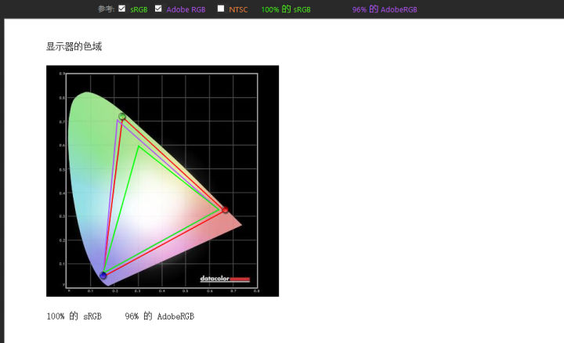Image resolution: width=564 pixels, height=343 pixels.
Task: Click the green sRGB label in top bar
Action: click(139, 9)
